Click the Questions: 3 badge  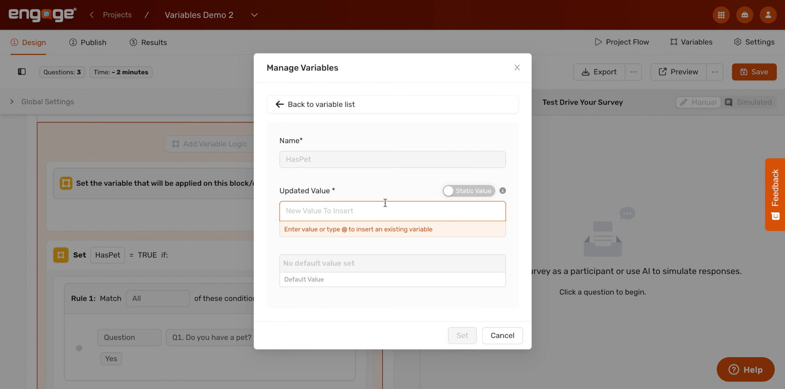(x=62, y=72)
